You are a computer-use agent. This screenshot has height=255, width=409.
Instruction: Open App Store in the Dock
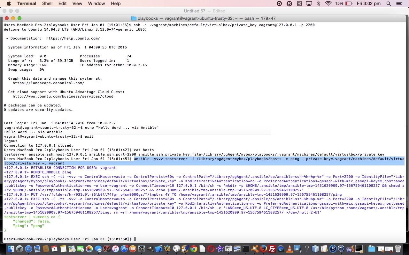pos(124,249)
